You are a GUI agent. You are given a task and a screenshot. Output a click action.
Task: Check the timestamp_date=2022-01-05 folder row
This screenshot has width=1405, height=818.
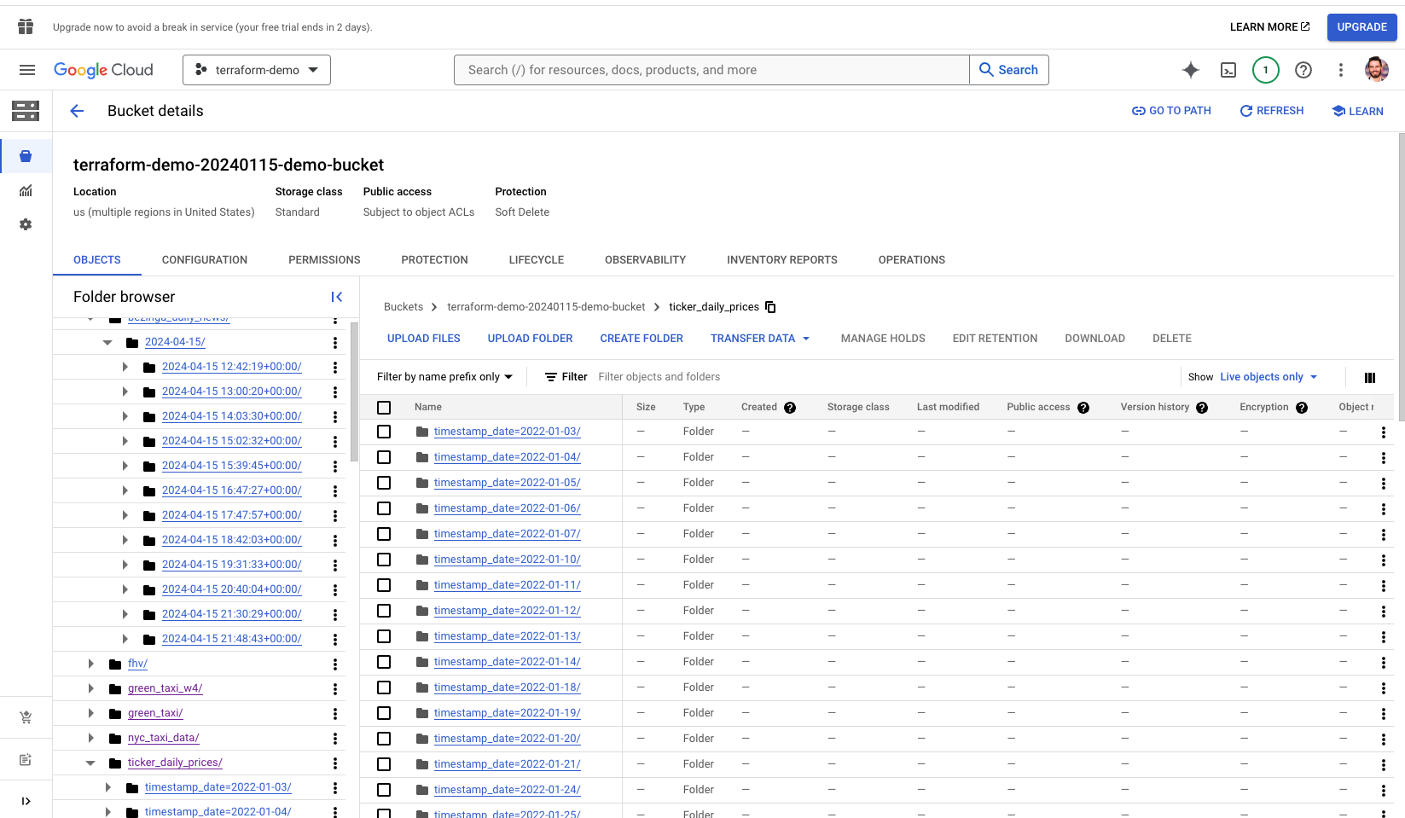(384, 483)
